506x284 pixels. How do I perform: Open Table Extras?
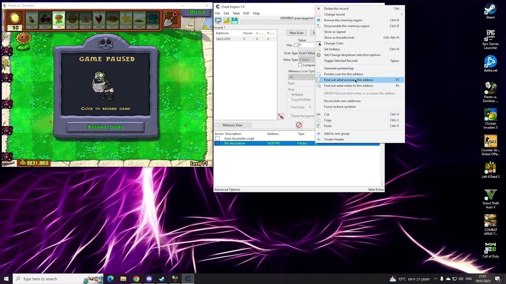click(x=376, y=190)
